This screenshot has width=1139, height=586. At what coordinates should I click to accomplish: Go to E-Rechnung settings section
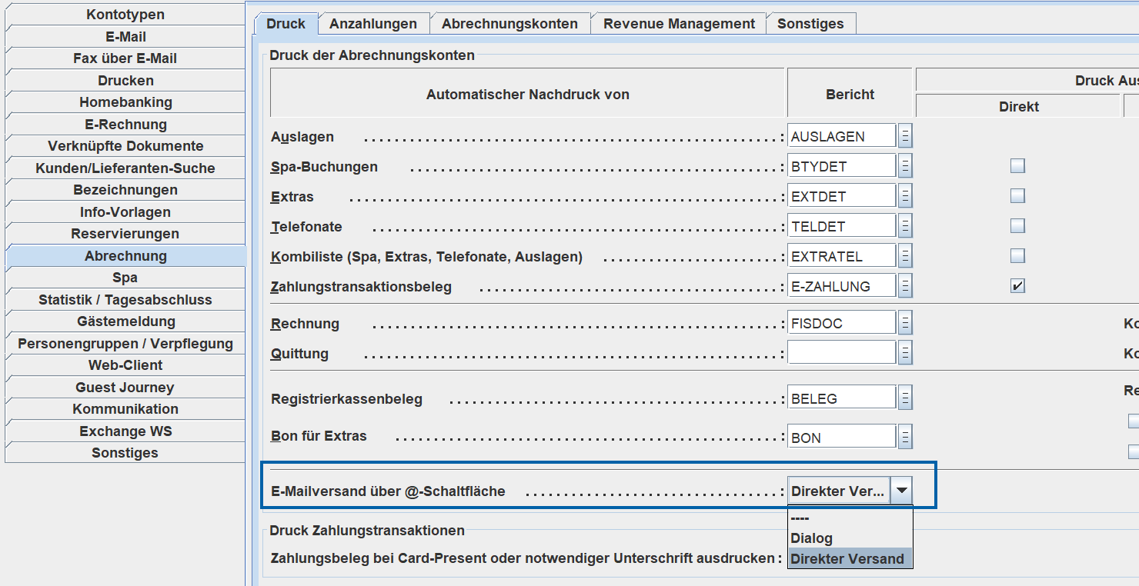125,125
